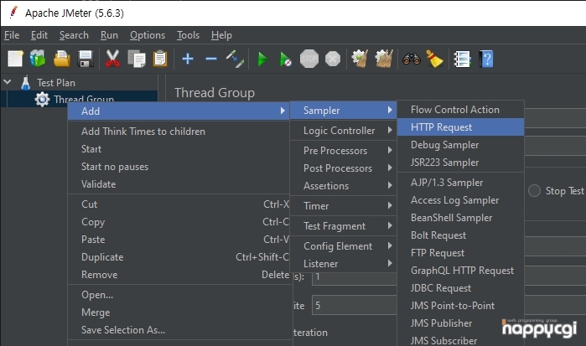Screen dimensions: 586x346
Task: Click the Save floppy disk icon
Action: click(86, 59)
